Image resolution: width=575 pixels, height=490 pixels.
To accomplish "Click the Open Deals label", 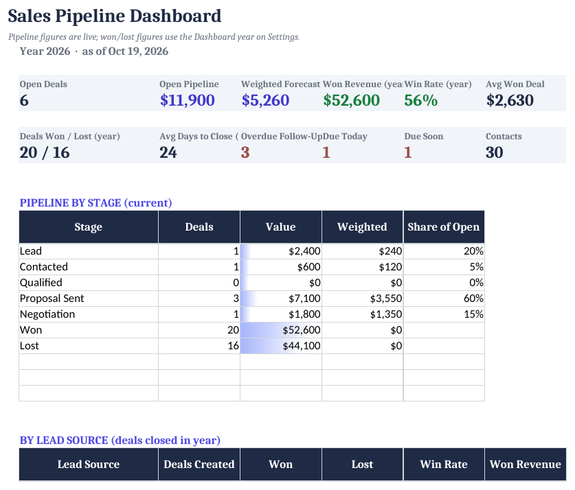I will pos(43,84).
